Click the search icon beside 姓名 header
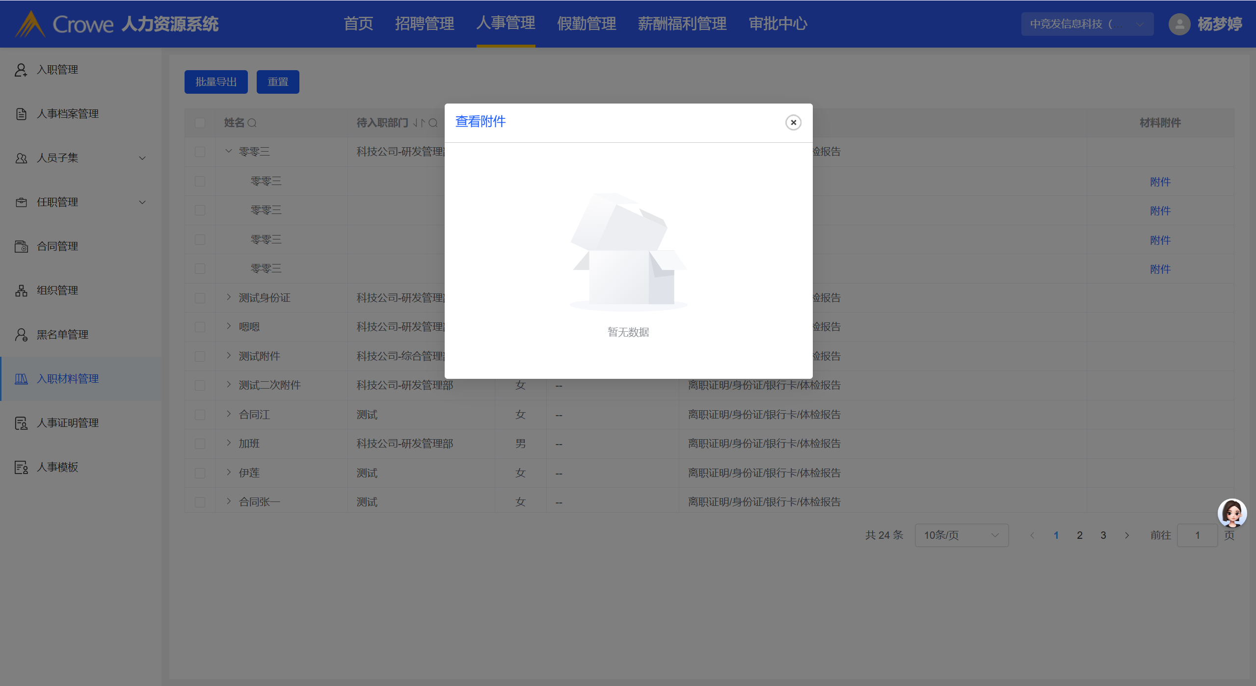The image size is (1256, 686). [252, 123]
